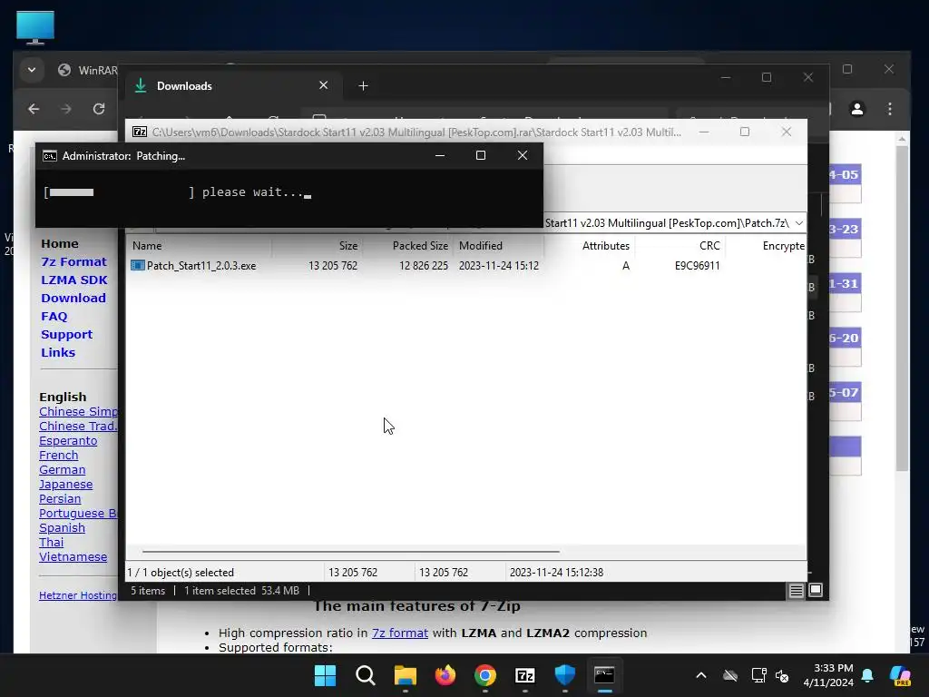This screenshot has width=929, height=697.
Task: Open the 7z format link in features
Action: (400, 633)
